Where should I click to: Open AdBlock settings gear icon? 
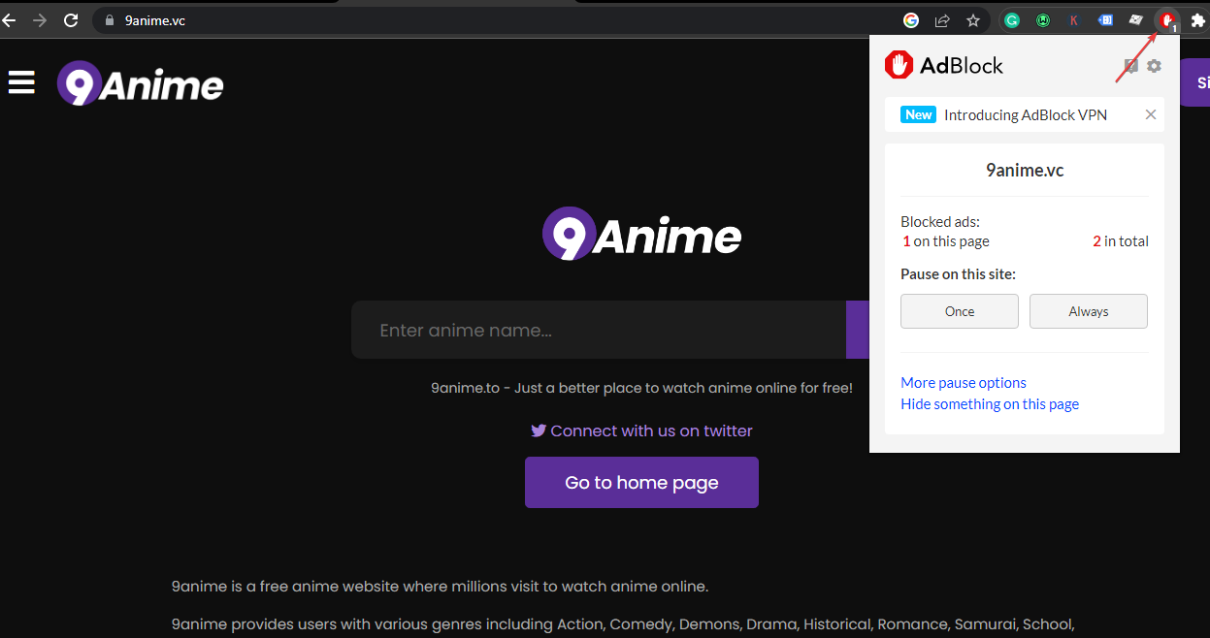point(1154,66)
